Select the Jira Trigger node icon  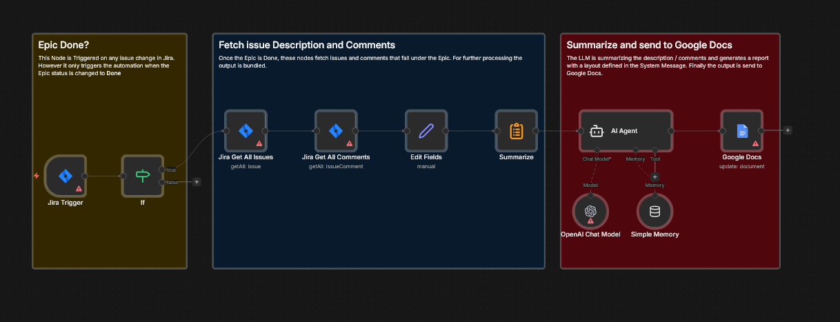(65, 175)
